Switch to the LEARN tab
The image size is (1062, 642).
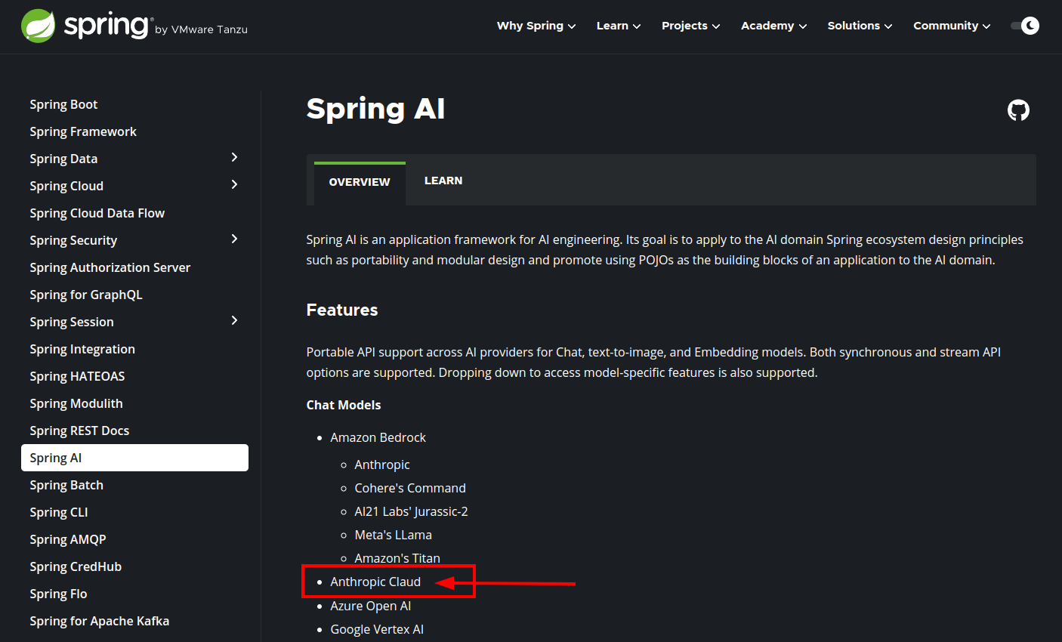point(443,181)
